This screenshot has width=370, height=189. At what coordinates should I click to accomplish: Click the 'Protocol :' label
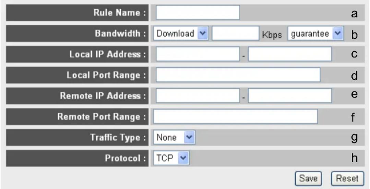click(126, 158)
